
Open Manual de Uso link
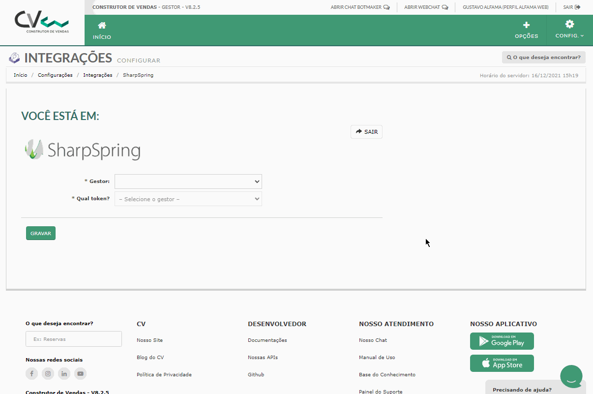377,358
